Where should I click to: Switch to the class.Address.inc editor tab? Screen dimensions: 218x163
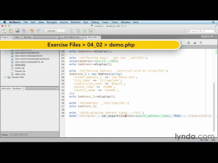click(71, 37)
